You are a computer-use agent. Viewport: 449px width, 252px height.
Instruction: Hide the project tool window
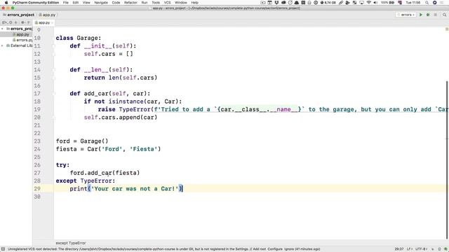[29, 22]
